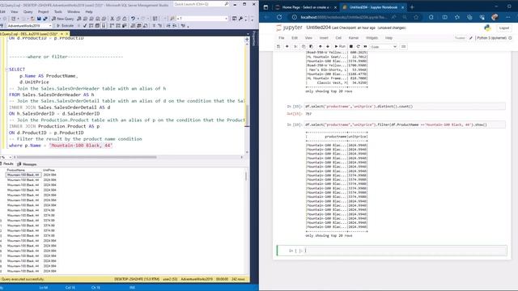This screenshot has height=291, width=518.
Task: Open the find combo box dropdown in SSMS
Action: (227, 19)
